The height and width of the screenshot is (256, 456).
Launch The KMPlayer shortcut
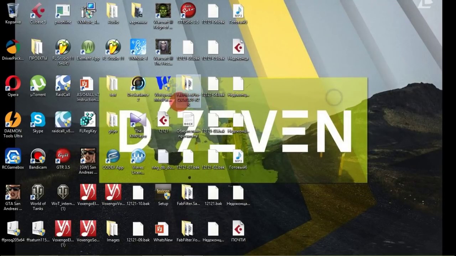[x=138, y=125]
